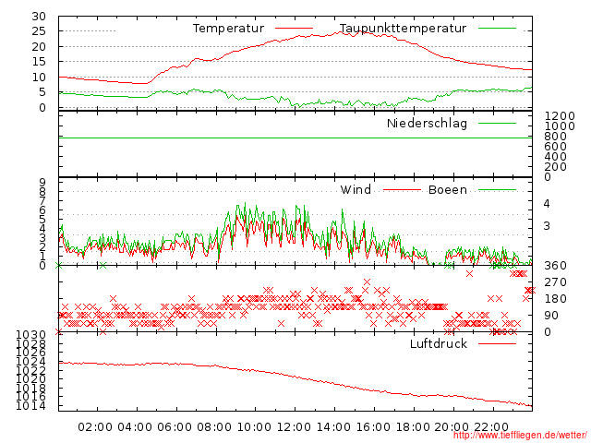Click the Taupunkttemperatur legend label
Viewport: 591px width, 443px height.
[403, 29]
